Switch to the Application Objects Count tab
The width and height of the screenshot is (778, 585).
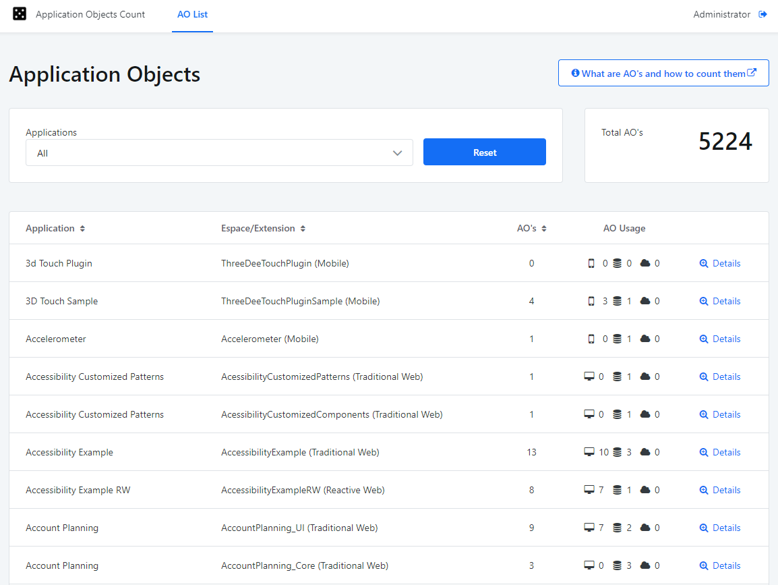[90, 14]
